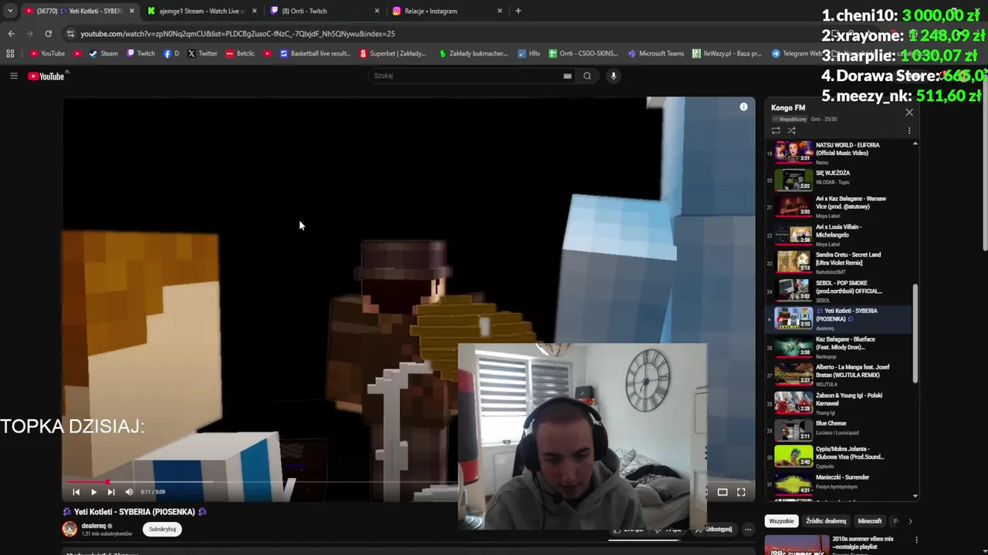Viewport: 988px width, 555px height.
Task: Select the Źródło: dealereq filter chip
Action: 826,521
